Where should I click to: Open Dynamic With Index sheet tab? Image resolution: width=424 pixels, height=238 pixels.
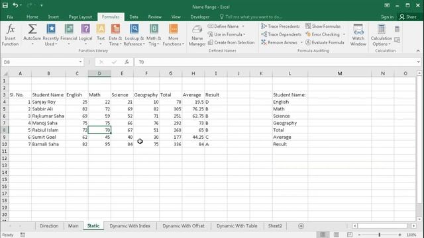(130, 226)
